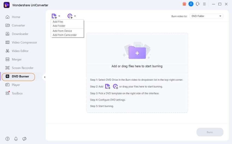The height and width of the screenshot is (144, 232).
Task: Open the user account profile icon
Action: (x=191, y=4)
